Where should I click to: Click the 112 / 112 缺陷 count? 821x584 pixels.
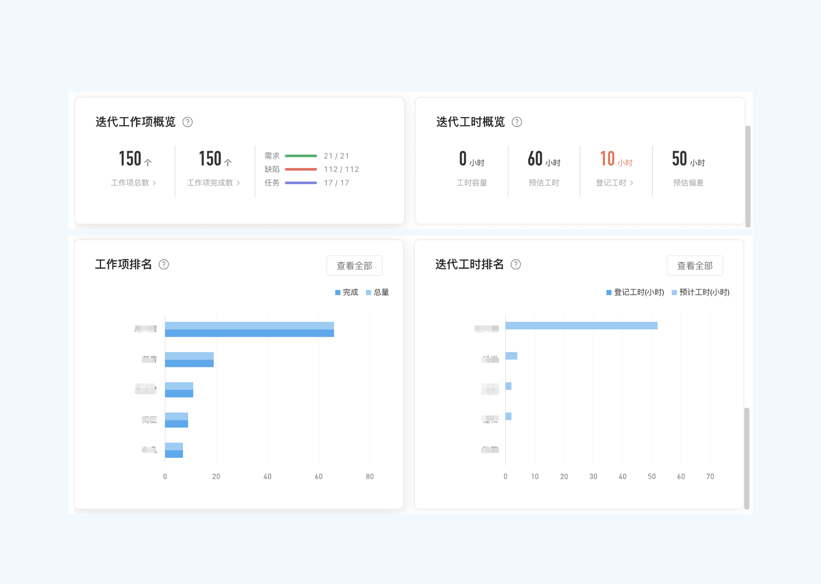(x=341, y=169)
